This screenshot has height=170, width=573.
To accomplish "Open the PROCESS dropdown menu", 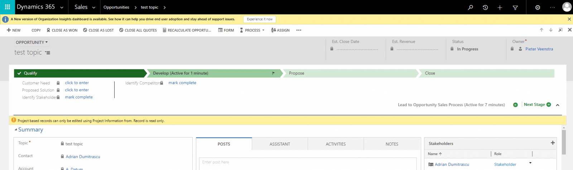I will (252, 30).
